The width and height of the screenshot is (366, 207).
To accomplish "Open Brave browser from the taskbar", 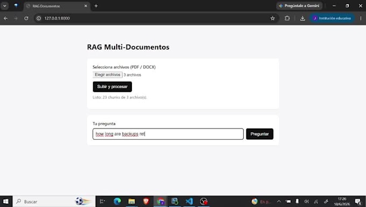I will point(146,202).
